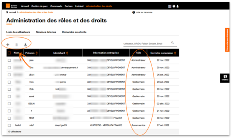Check the box for the JEAN neymar row
The width and height of the screenshot is (232, 138).
pos(9,75)
